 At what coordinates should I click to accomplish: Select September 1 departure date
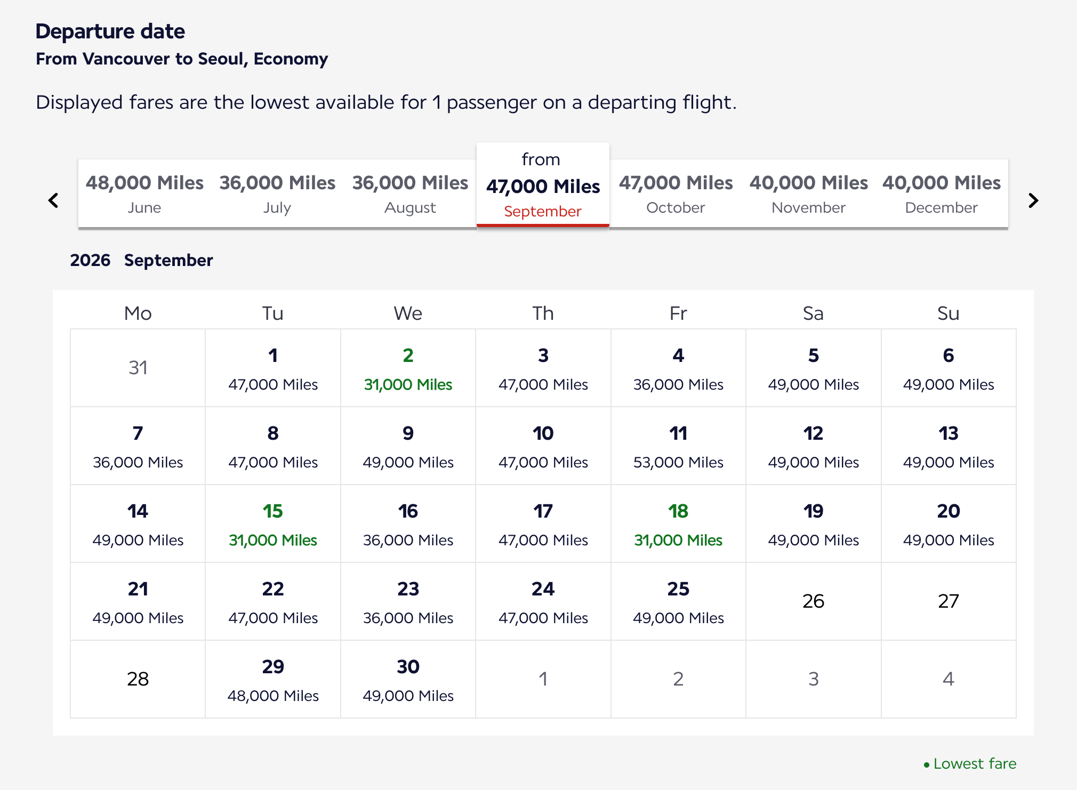click(272, 369)
